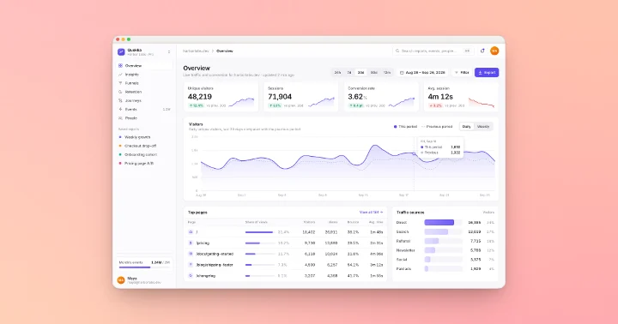Click the Overview grid icon in the sidebar
Screen dimensions: 618x324
[x=120, y=66]
